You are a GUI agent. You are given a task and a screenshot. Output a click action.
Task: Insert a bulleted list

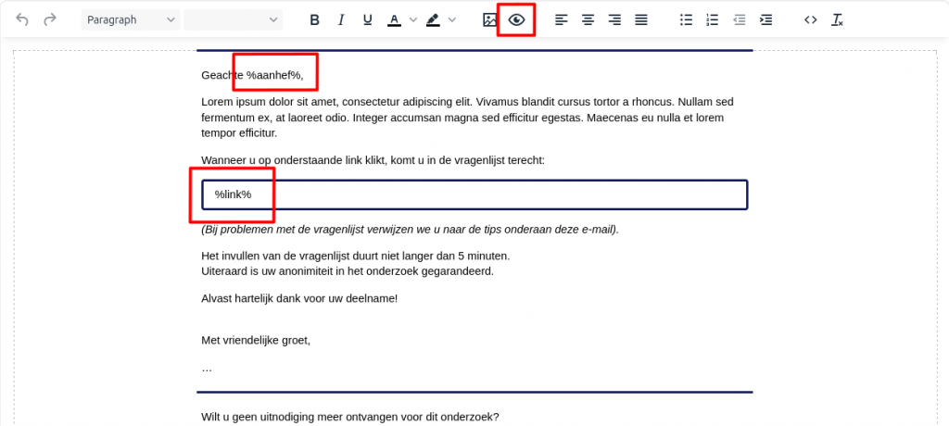[686, 20]
